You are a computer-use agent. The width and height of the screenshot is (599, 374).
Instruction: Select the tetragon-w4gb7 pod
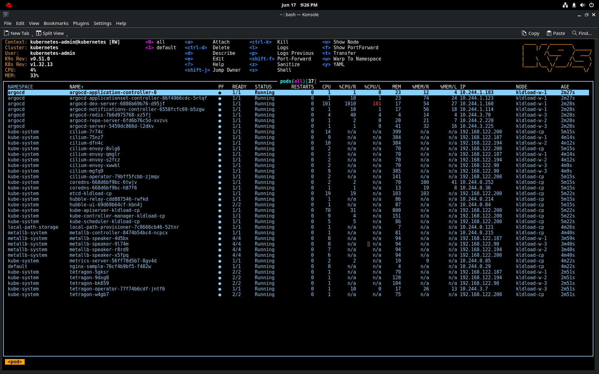(x=89, y=295)
